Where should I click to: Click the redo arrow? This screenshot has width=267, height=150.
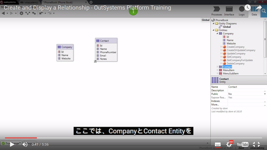pyautogui.click(x=49, y=13)
